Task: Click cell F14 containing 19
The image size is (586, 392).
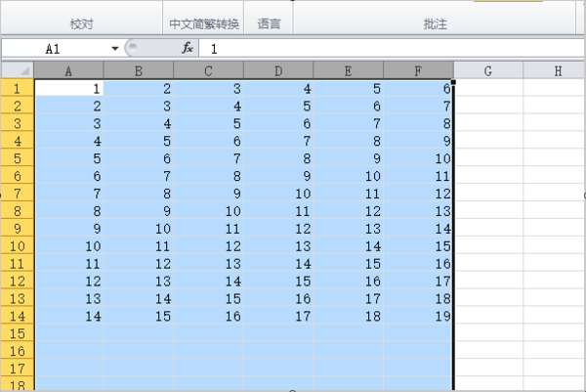Action: (x=418, y=316)
